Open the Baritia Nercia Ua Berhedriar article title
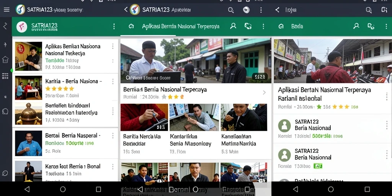The width and height of the screenshot is (392, 196). [142, 140]
